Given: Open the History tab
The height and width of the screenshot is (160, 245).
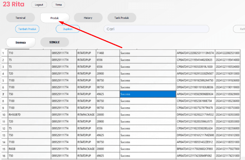Looking at the screenshot, I should [x=88, y=18].
